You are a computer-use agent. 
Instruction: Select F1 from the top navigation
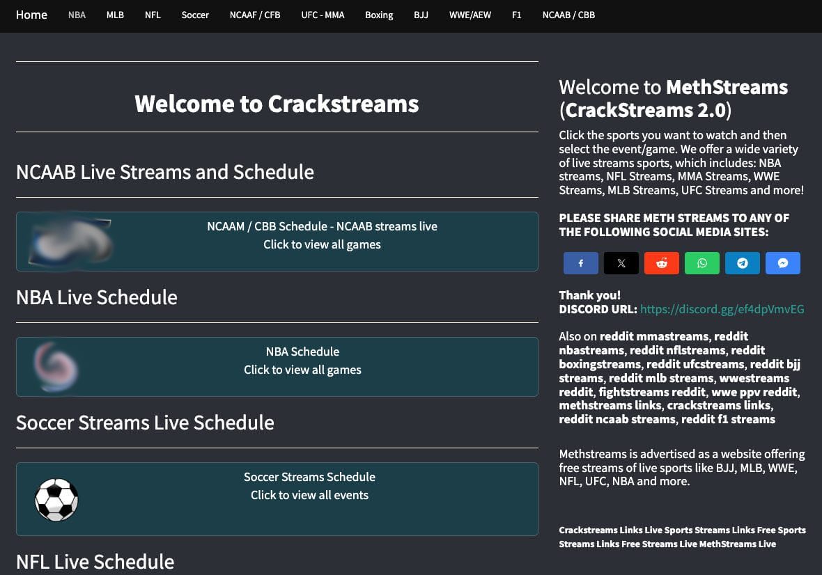coord(516,15)
